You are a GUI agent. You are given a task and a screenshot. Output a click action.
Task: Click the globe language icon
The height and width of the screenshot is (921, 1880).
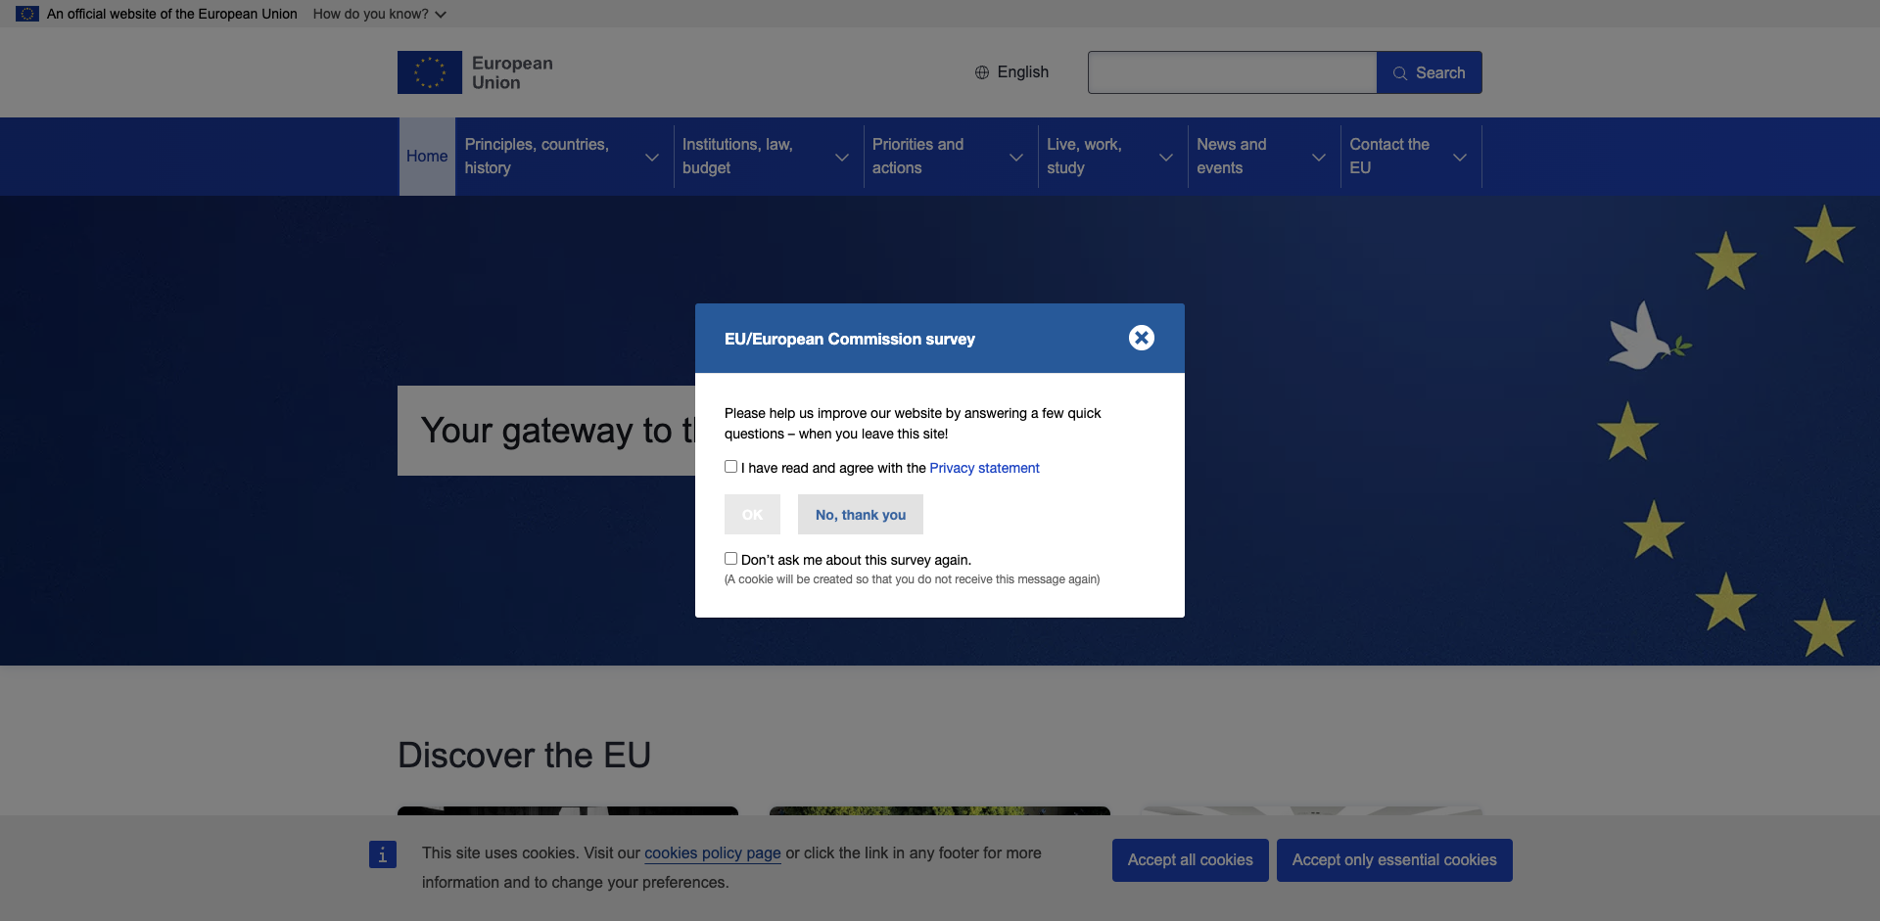click(981, 72)
